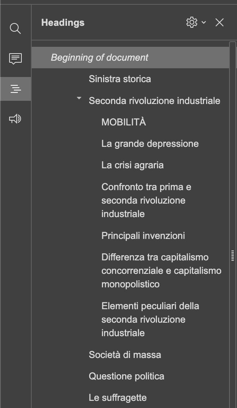Select the Headings pane icon in sidebar
Image resolution: width=237 pixels, height=408 pixels.
pos(15,89)
